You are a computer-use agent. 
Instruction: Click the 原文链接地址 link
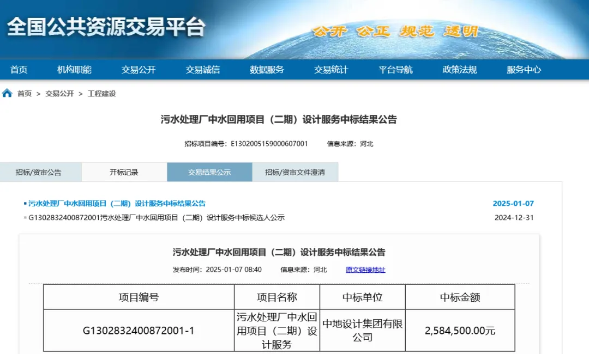point(365,270)
